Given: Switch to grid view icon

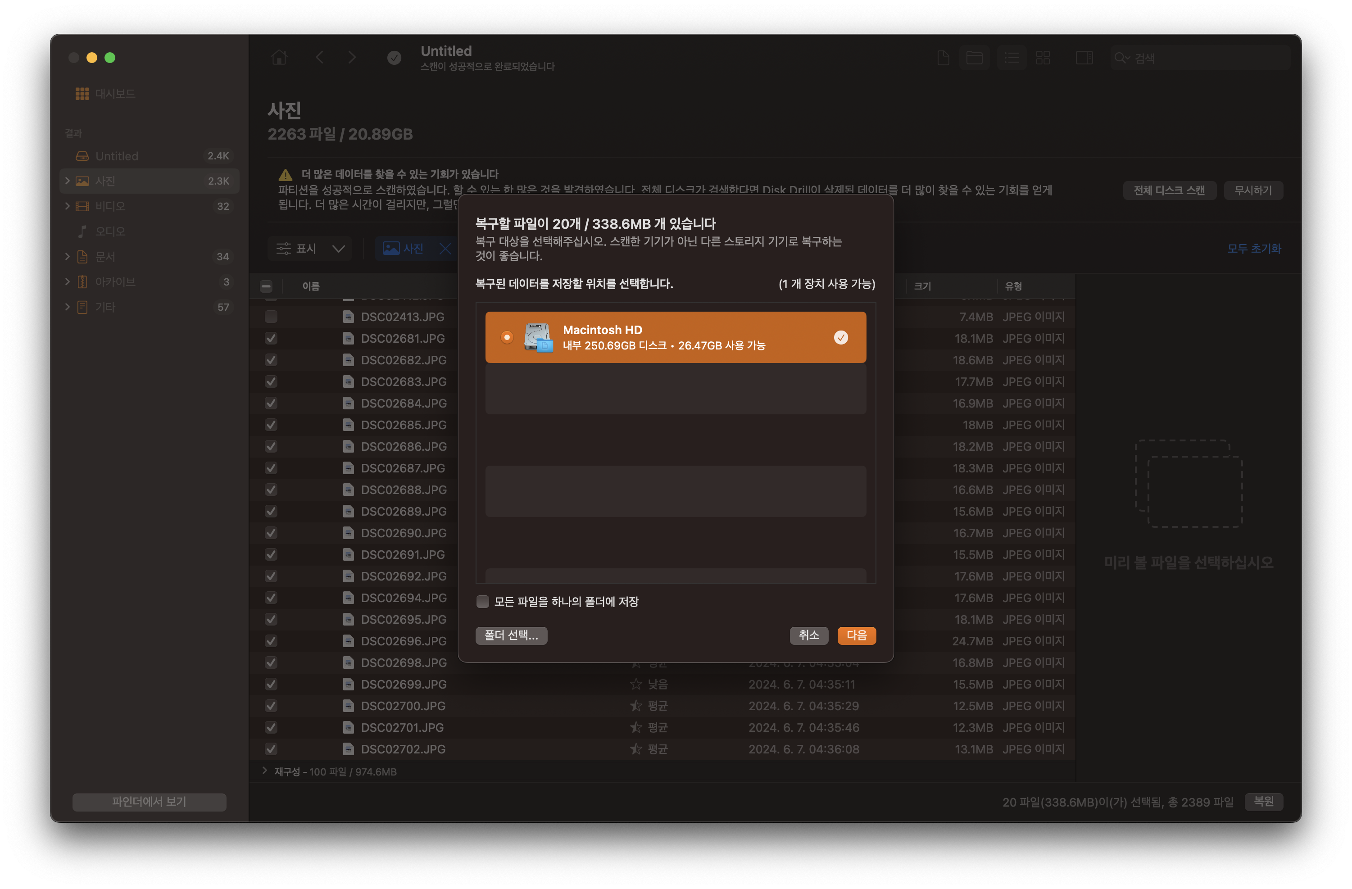Looking at the screenshot, I should (x=1043, y=57).
